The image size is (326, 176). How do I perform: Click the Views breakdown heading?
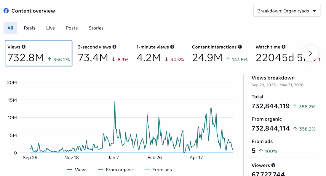point(273,78)
